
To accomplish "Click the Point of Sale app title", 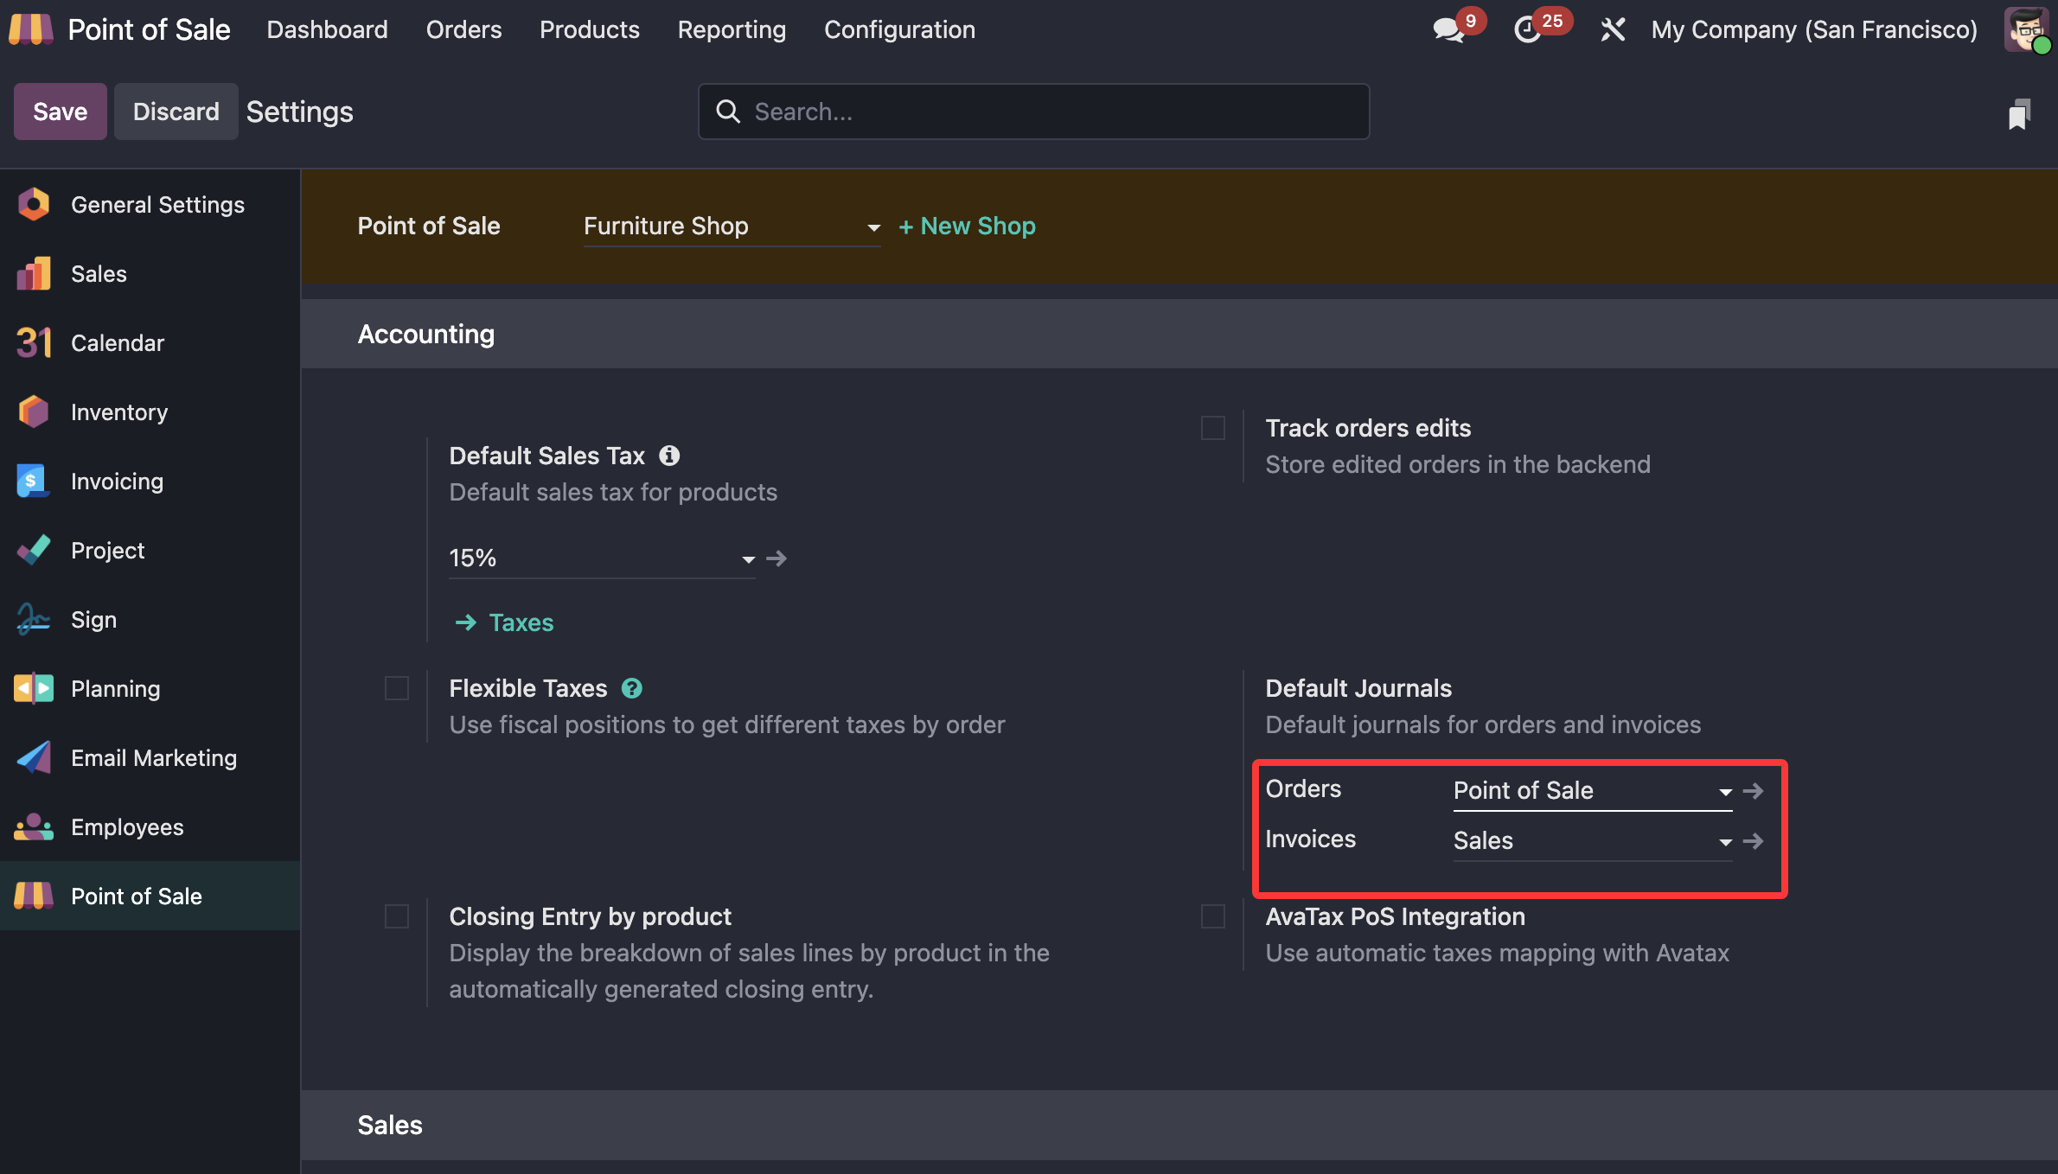I will point(150,30).
